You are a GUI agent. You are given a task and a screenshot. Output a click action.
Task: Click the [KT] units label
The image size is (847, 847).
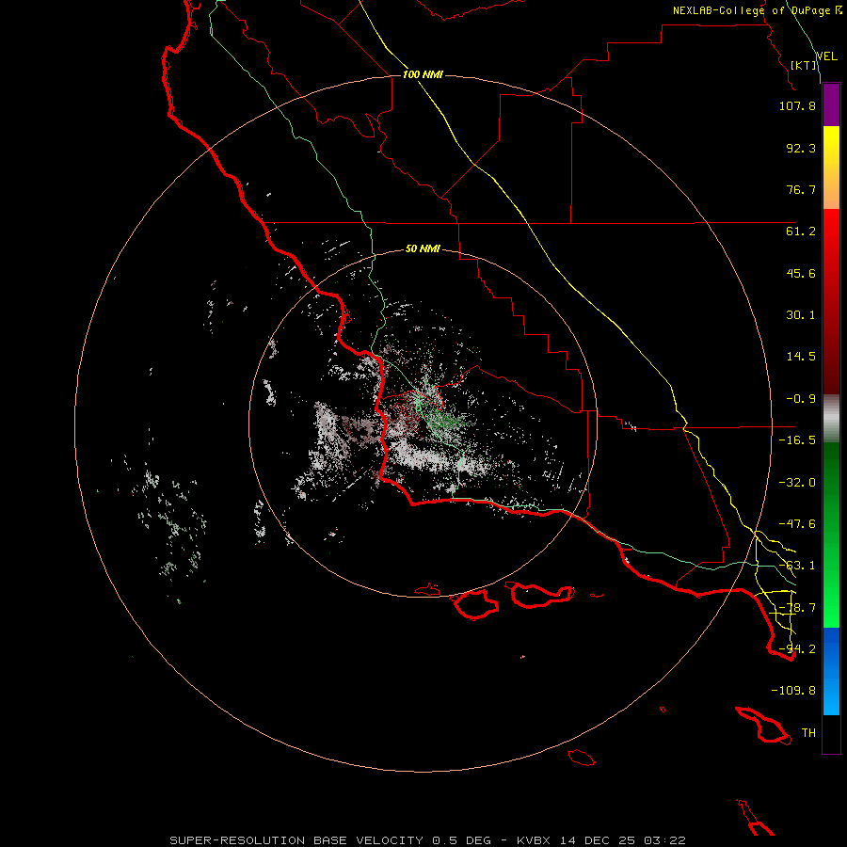coord(804,65)
